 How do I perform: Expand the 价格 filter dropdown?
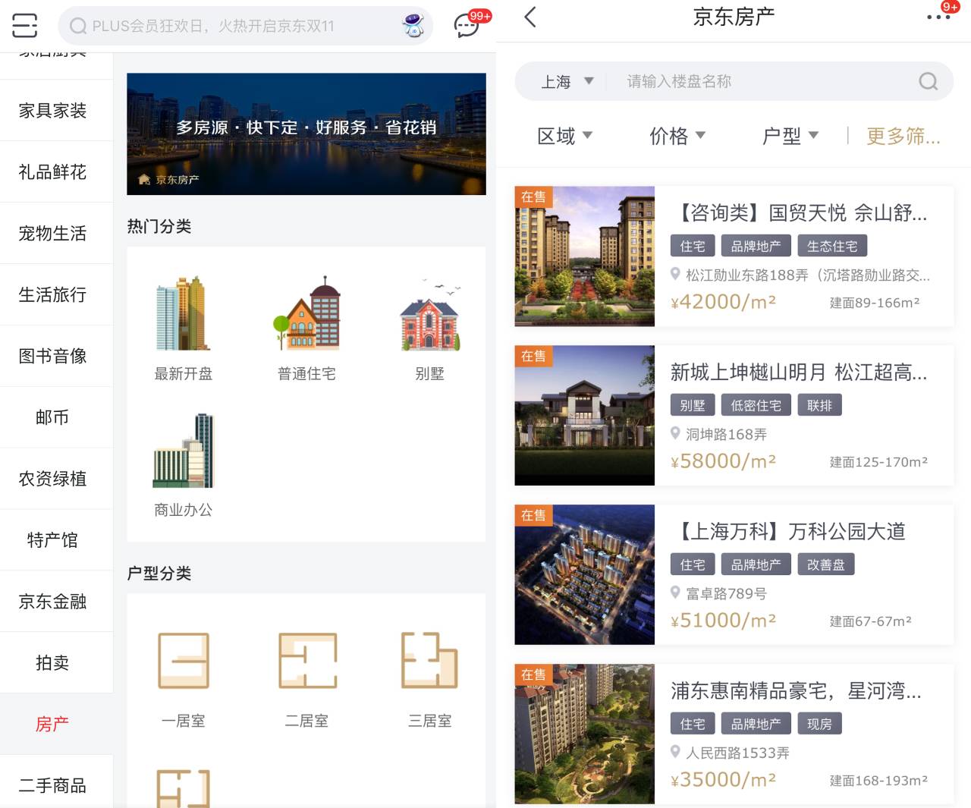677,135
